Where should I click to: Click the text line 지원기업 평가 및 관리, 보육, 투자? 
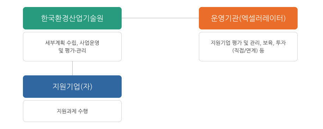tap(248, 43)
